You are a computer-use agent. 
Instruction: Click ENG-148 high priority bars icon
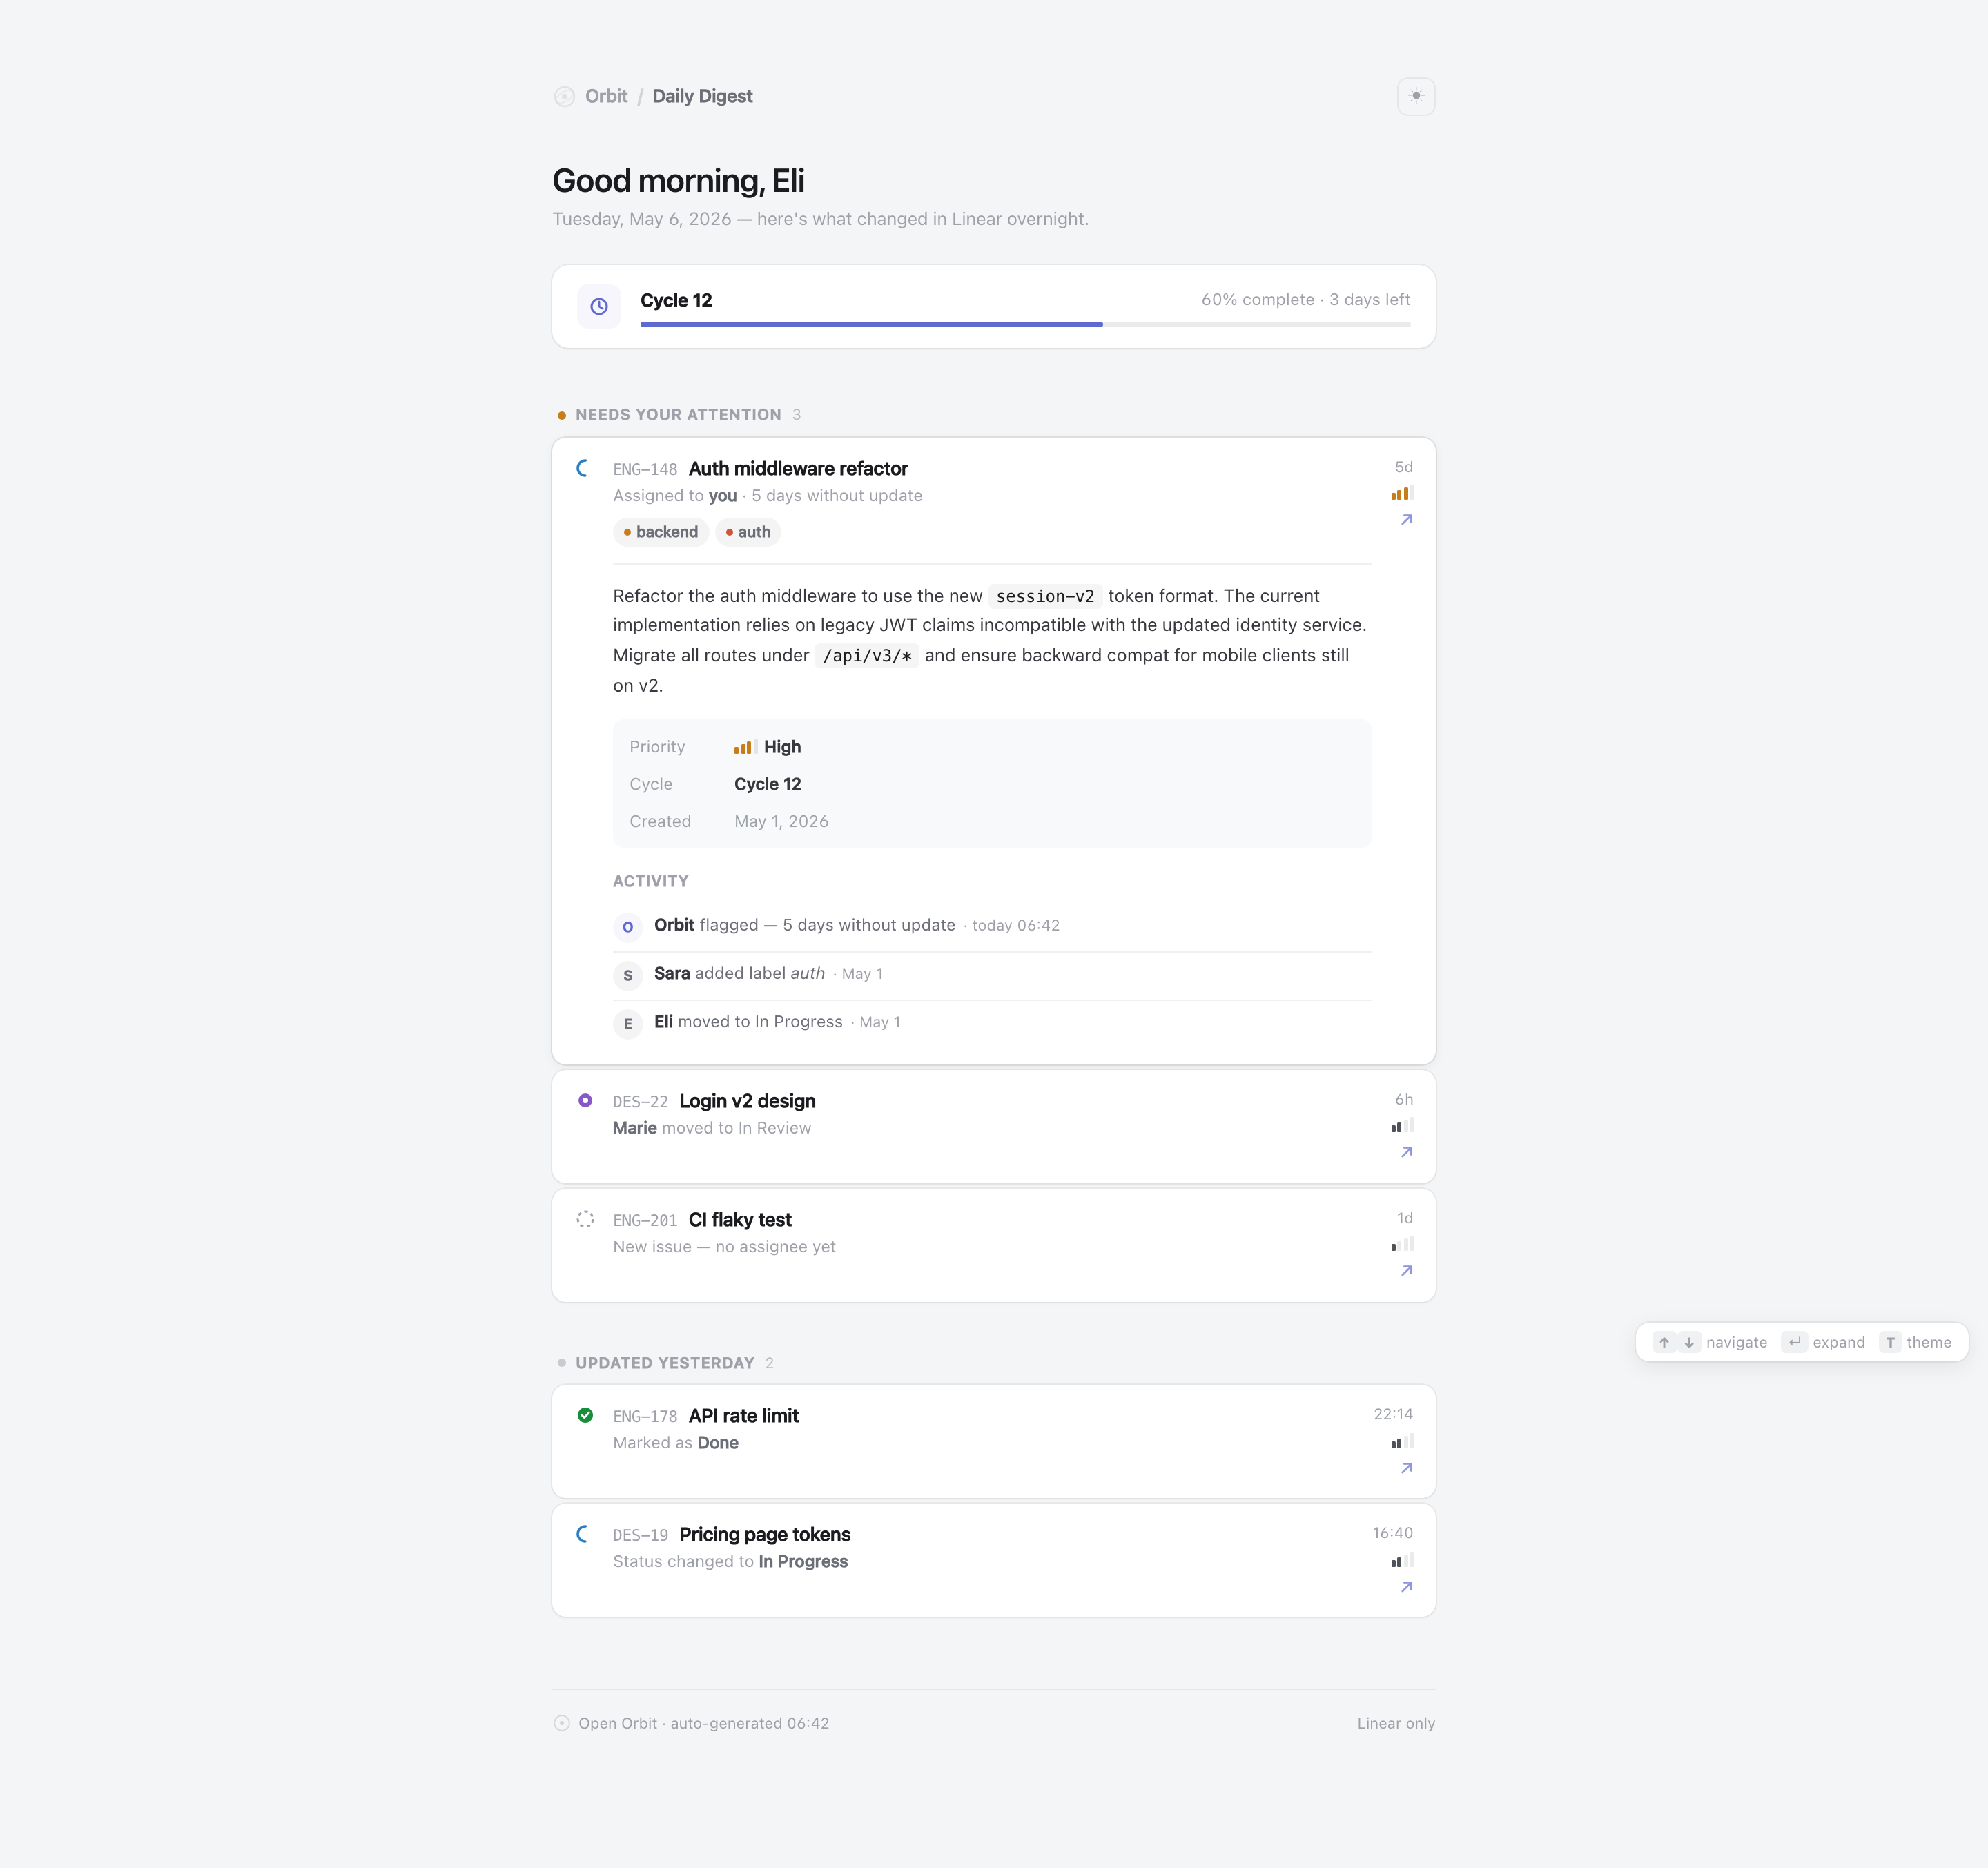coord(1401,493)
